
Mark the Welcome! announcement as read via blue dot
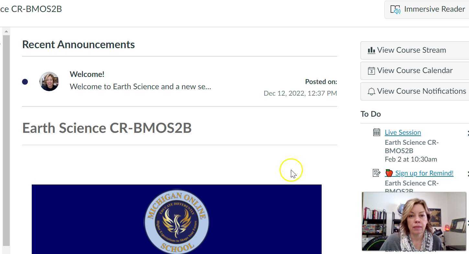pos(25,81)
